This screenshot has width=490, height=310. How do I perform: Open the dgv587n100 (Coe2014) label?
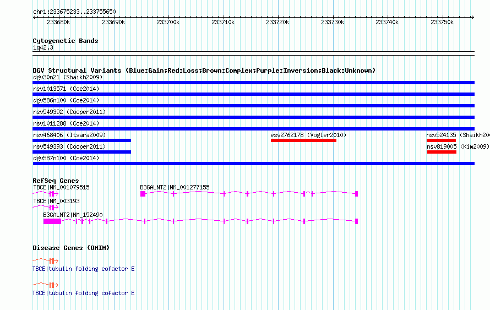coord(66,158)
